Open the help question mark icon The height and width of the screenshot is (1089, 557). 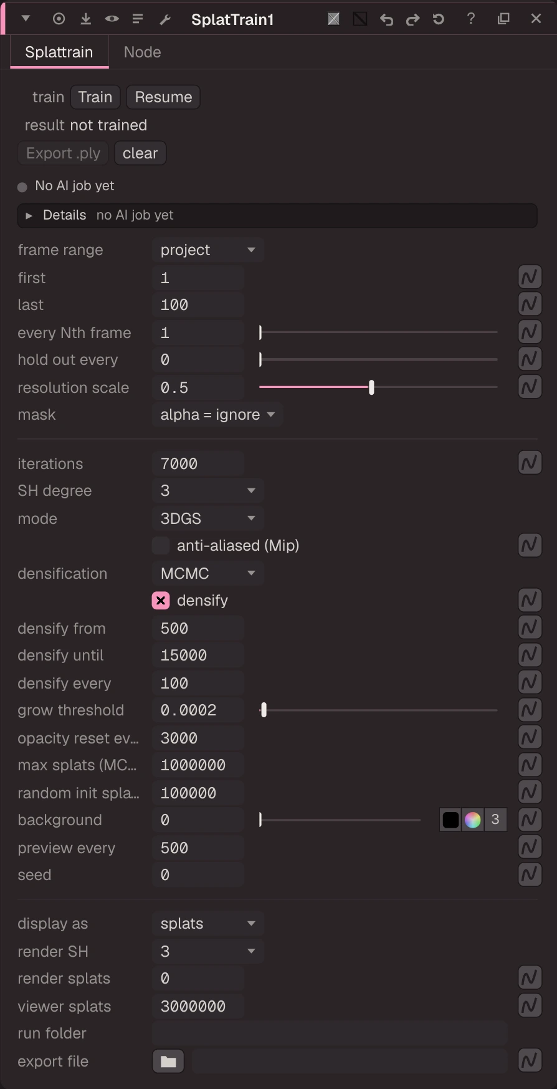tap(471, 19)
